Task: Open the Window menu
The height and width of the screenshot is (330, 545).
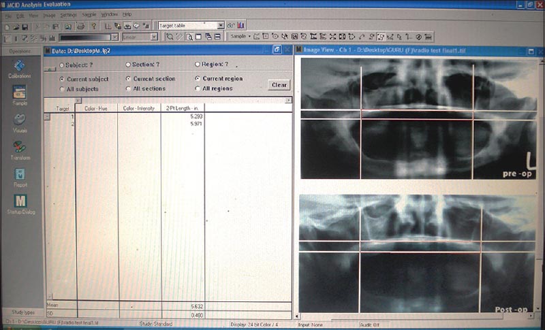Action: 109,14
